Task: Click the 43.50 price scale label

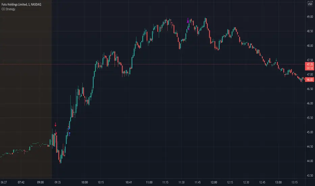Action: [x=309, y=175]
